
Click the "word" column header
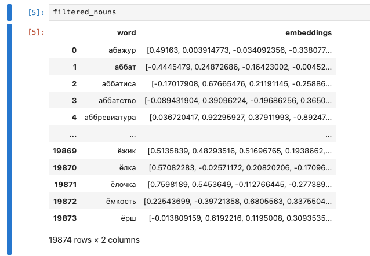click(x=126, y=33)
